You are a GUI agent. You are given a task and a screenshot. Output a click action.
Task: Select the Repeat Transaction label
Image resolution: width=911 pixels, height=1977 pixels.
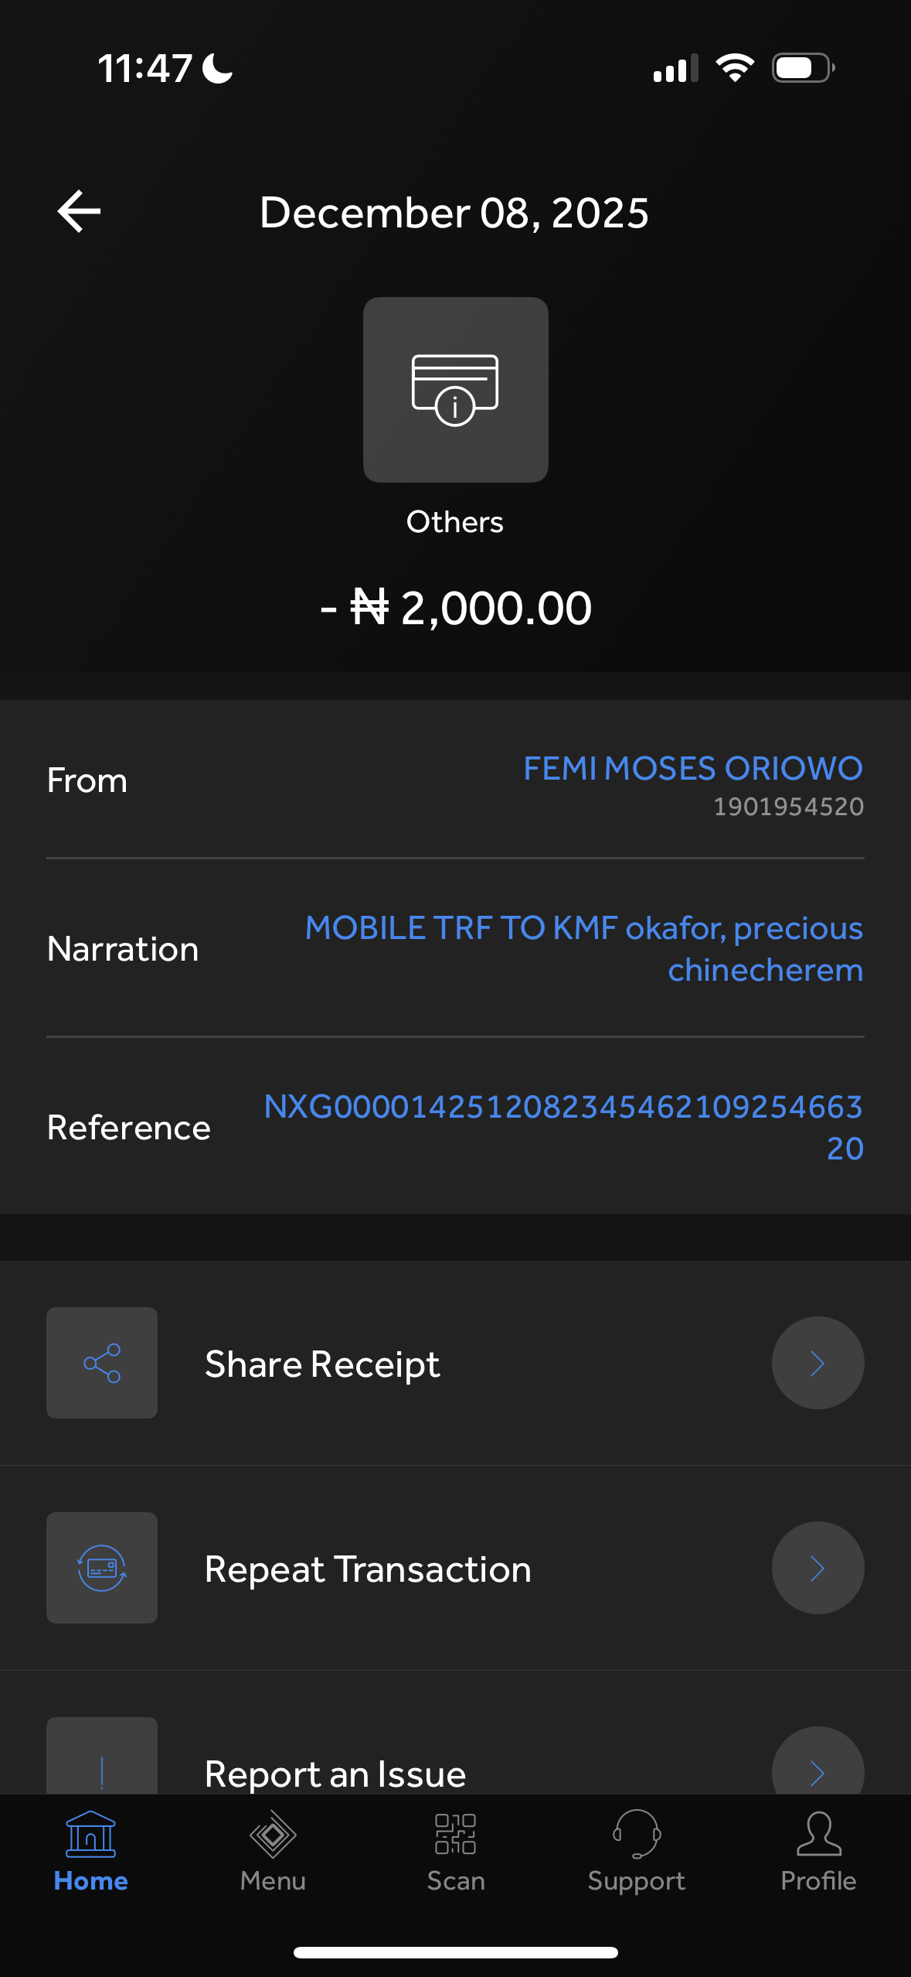coord(368,1569)
